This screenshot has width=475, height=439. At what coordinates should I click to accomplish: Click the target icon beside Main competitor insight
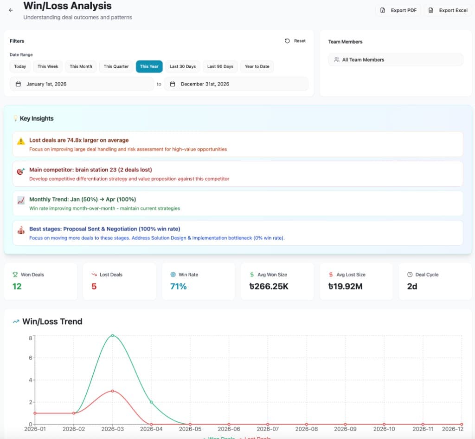19,170
